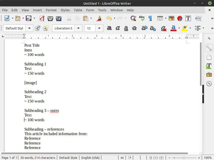Open the paragraph style dropdown
The image size is (214, 160).
click(x=29, y=28)
